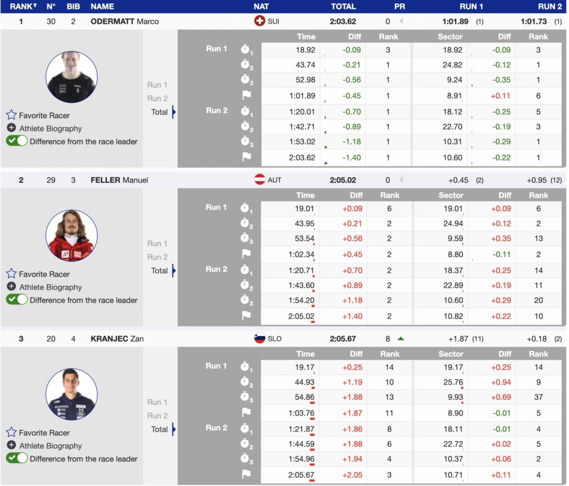Screen dimensions: 569x486
Task: Open Kranjec's Athlete Biography plus icon
Action: click(x=11, y=445)
